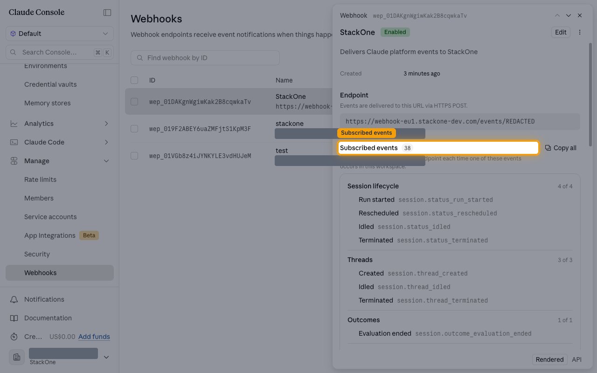This screenshot has height=373, width=597.
Task: Collapse the sidebar panel icon
Action: click(x=107, y=13)
